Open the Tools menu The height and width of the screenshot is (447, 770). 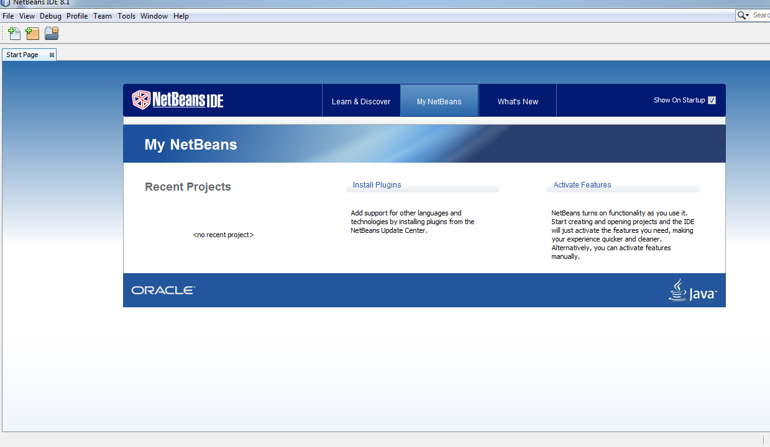click(126, 16)
